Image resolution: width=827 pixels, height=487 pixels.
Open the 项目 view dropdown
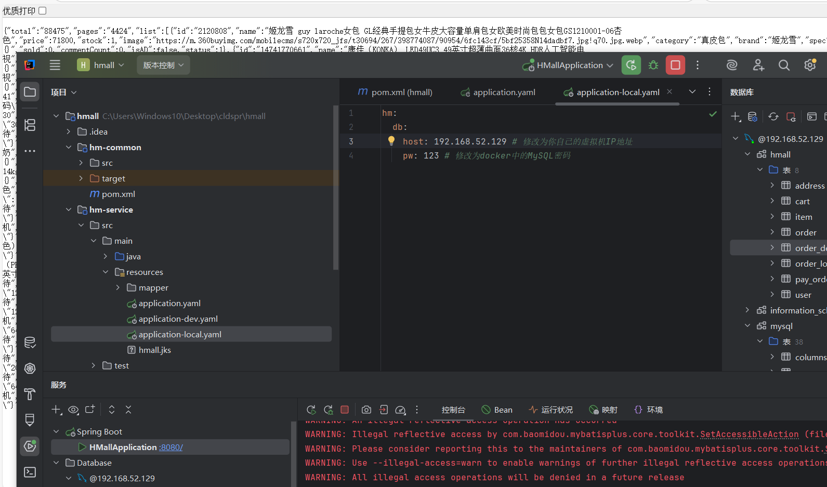point(64,92)
